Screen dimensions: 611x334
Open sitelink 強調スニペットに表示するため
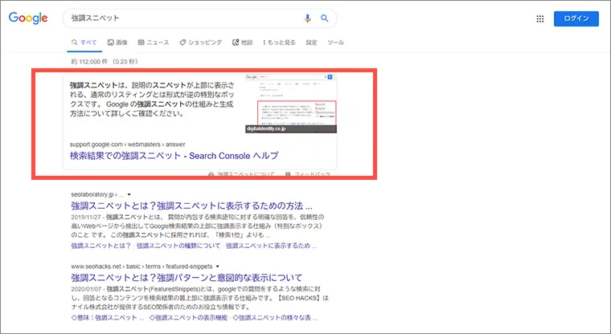(x=271, y=246)
